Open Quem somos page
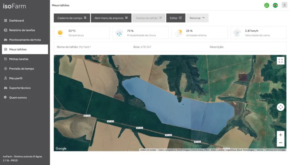 pyautogui.click(x=25, y=98)
